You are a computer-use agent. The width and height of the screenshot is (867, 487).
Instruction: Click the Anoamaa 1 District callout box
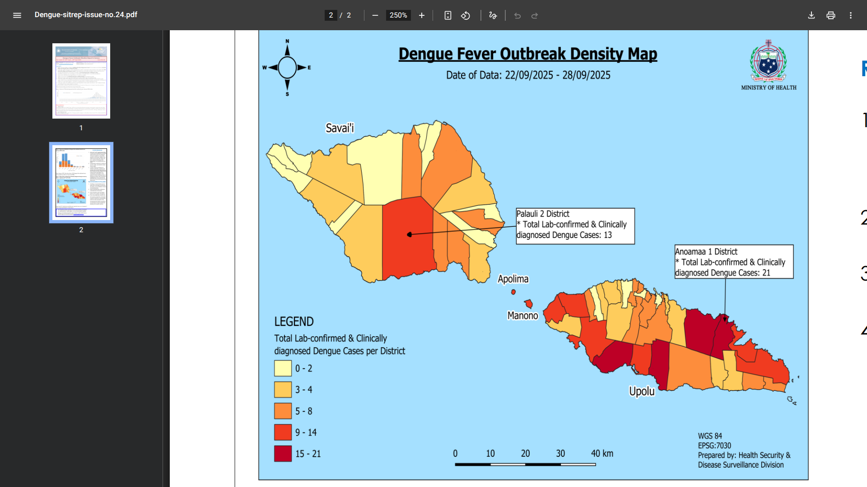click(x=734, y=262)
